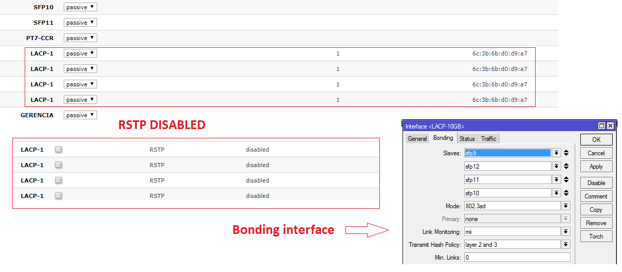This screenshot has width=622, height=272.
Task: Click up-down stepper beside sfp12 slave
Action: coord(566,166)
